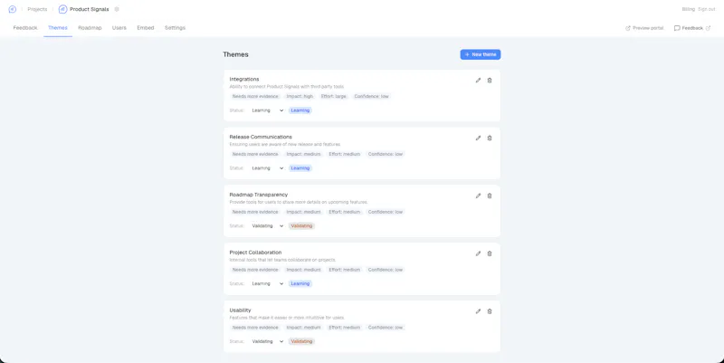This screenshot has width=724, height=363.
Task: Delete the Release Communications theme
Action: coord(490,139)
